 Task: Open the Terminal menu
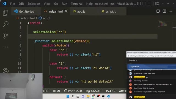76,4
